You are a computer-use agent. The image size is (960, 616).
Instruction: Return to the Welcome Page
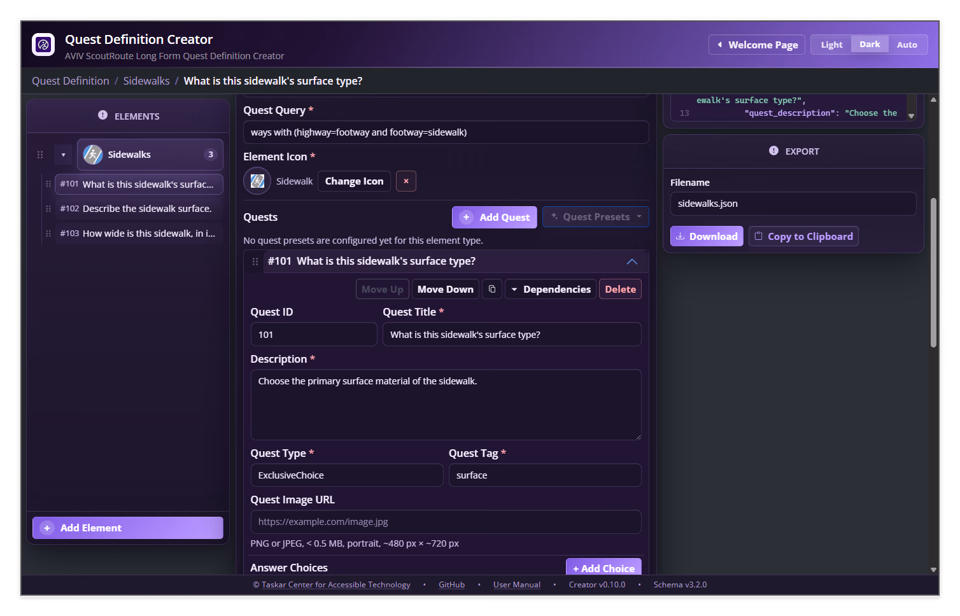[757, 45]
